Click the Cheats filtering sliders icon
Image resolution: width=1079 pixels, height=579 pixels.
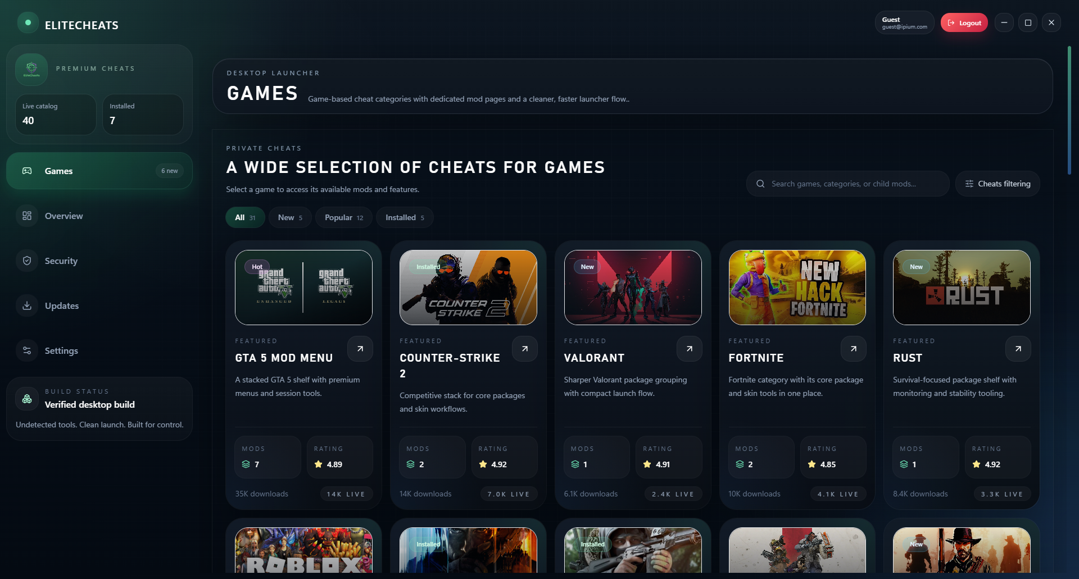[x=969, y=184]
